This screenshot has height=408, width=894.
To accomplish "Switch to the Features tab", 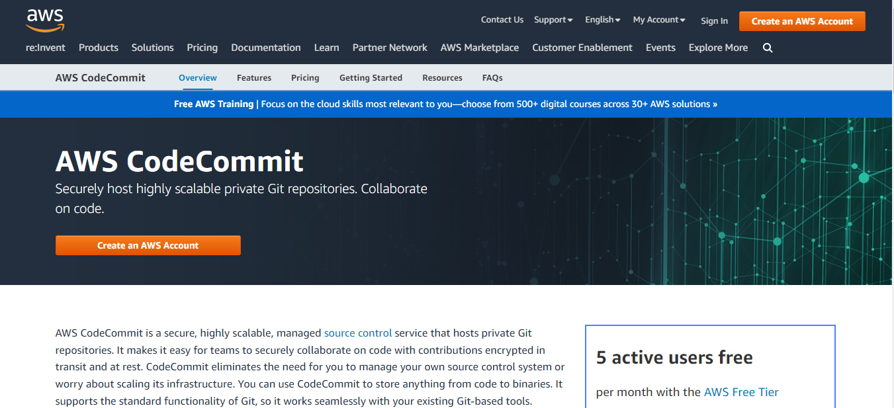I will click(254, 77).
